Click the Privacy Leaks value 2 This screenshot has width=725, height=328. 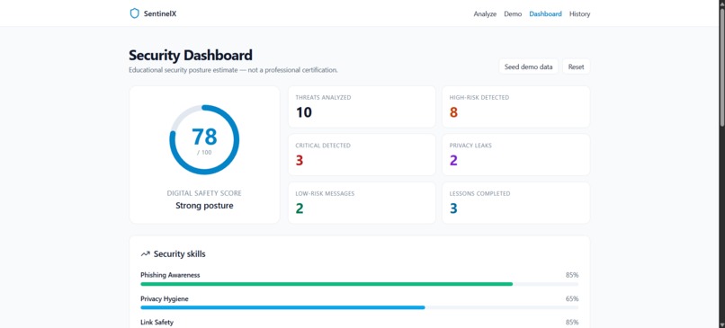pyautogui.click(x=453, y=160)
